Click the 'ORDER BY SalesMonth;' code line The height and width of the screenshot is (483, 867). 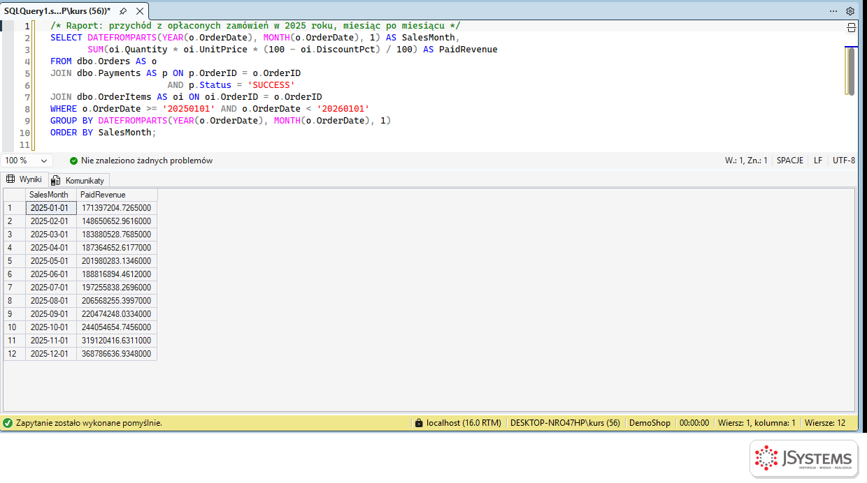click(103, 133)
